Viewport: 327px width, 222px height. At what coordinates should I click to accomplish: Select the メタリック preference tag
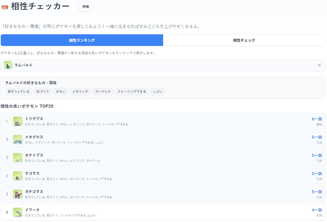[x=80, y=92]
